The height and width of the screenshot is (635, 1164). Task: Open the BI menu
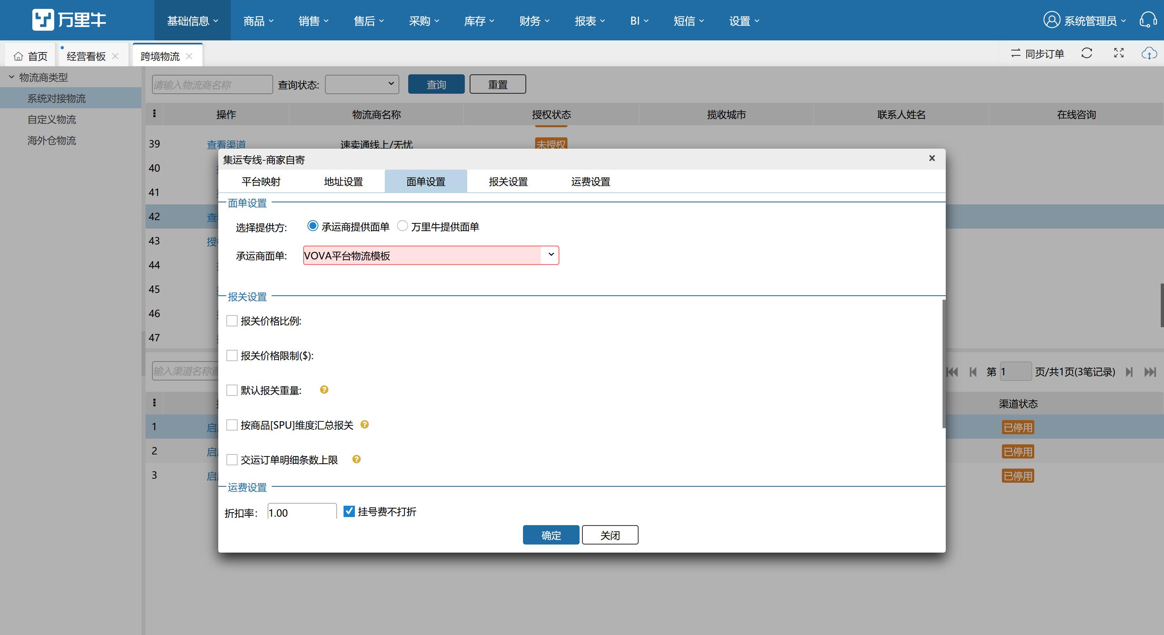[x=639, y=21]
